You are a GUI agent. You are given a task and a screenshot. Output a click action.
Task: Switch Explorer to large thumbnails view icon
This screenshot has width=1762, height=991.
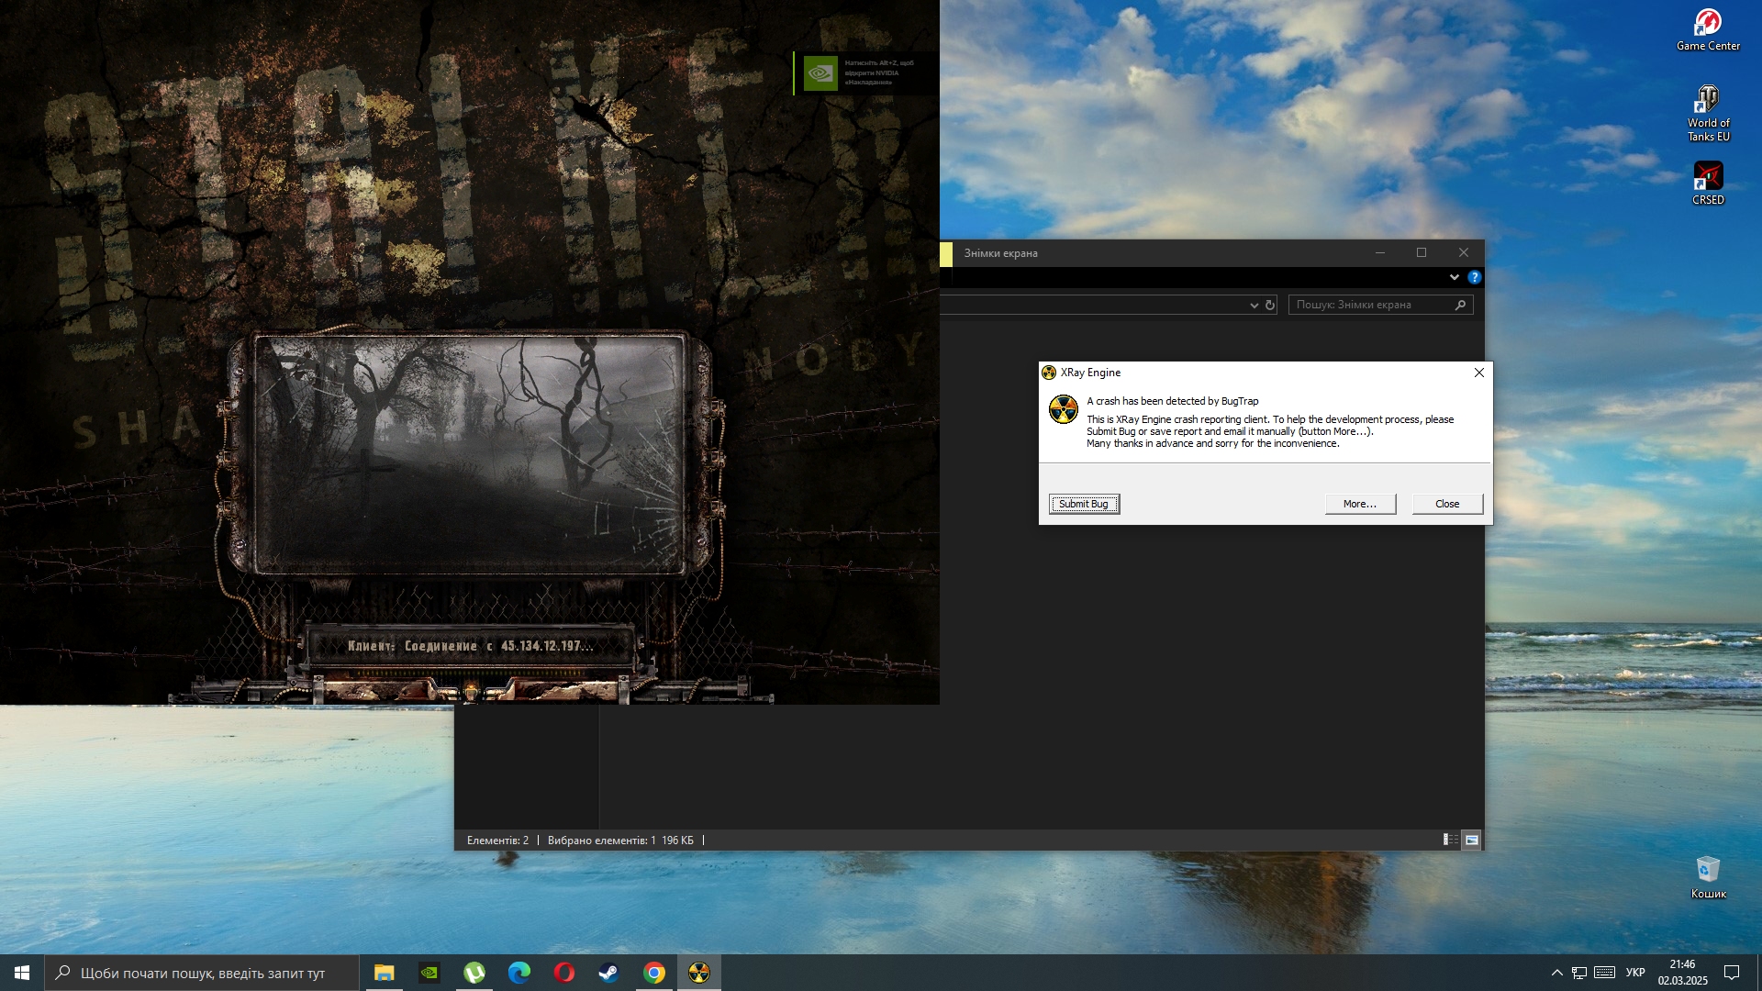[x=1471, y=840]
